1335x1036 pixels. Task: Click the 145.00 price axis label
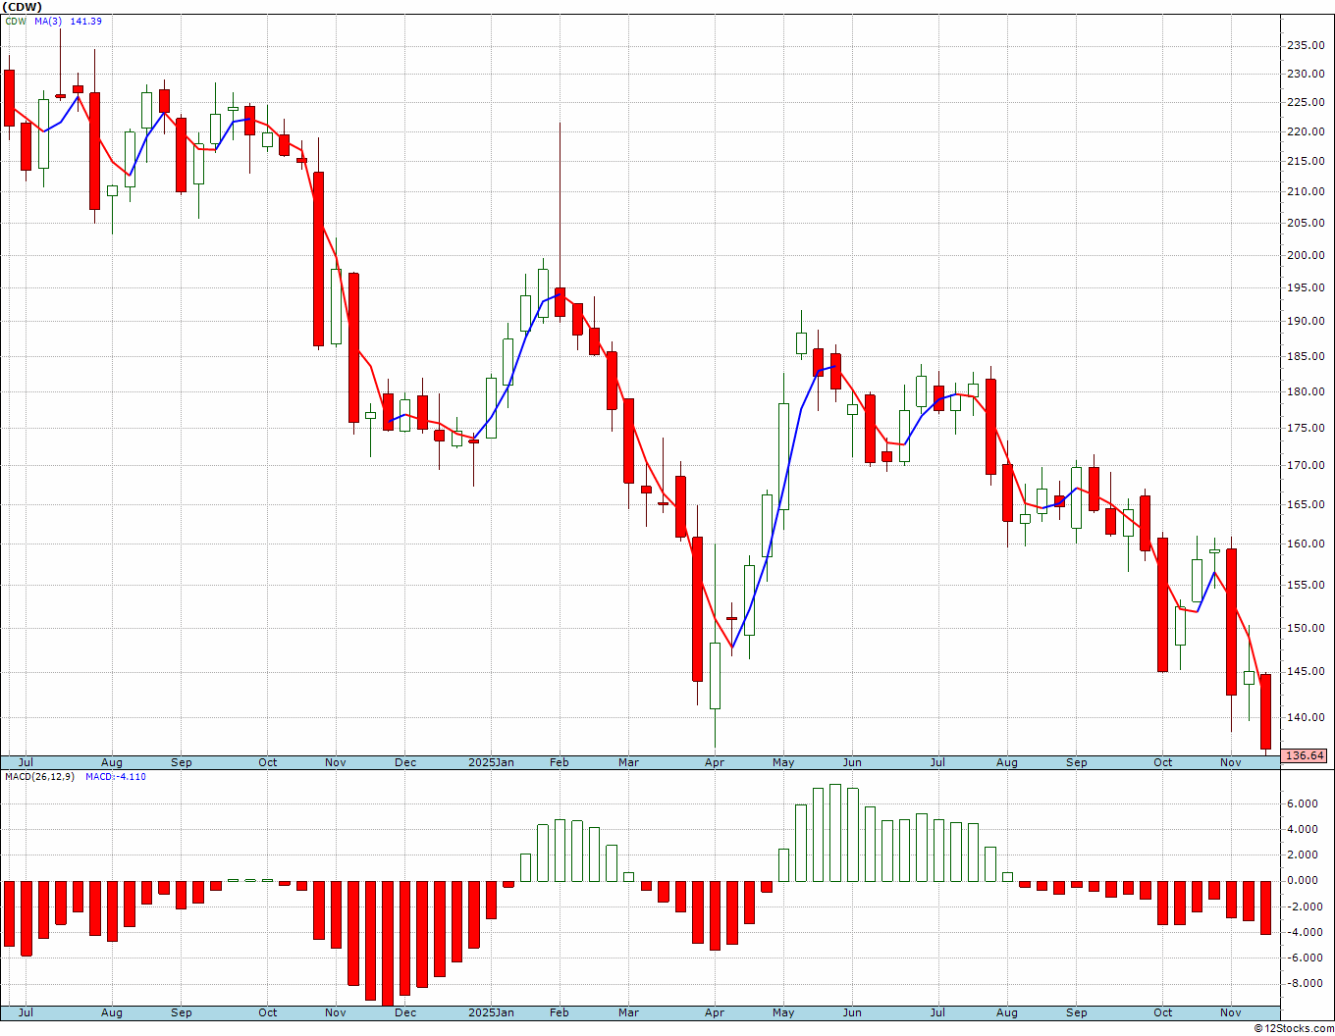1307,671
